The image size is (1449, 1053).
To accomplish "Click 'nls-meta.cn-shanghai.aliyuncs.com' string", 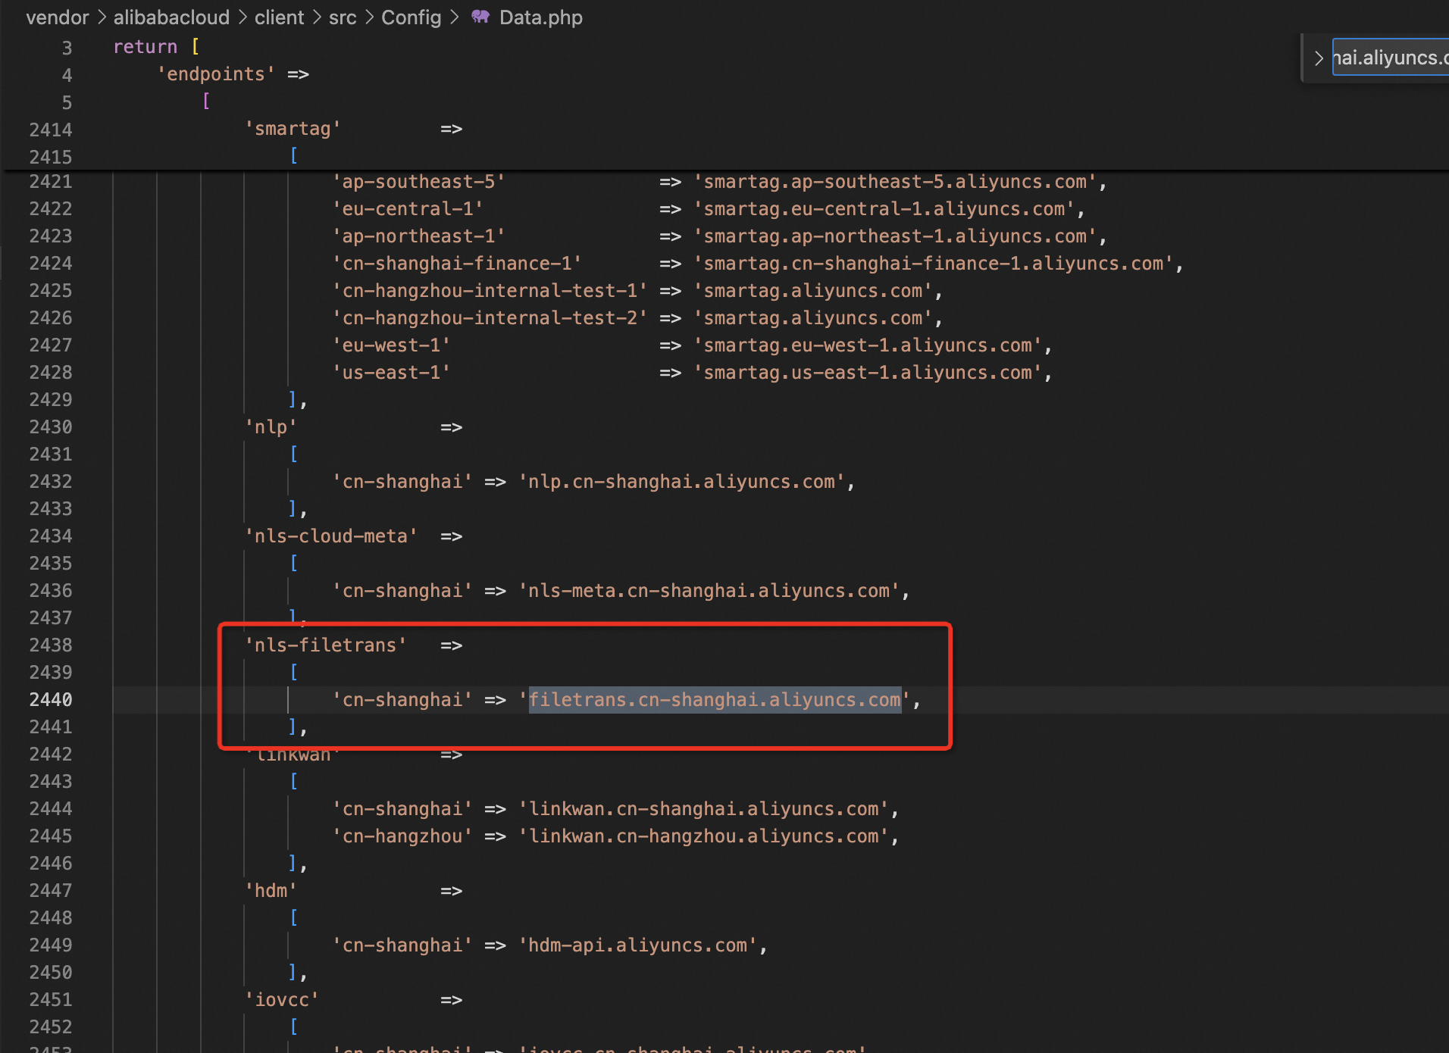I will (709, 591).
